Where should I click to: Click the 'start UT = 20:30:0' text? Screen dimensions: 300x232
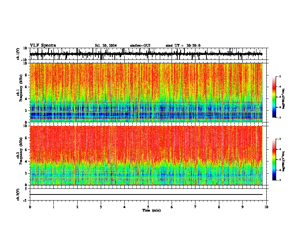183,45
